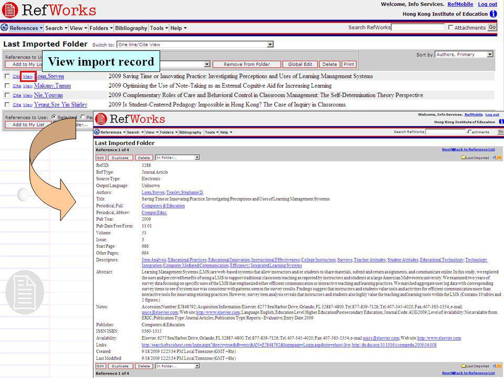The width and height of the screenshot is (504, 378).
Task: Click the top Next link in the record view
Action: (446, 150)
